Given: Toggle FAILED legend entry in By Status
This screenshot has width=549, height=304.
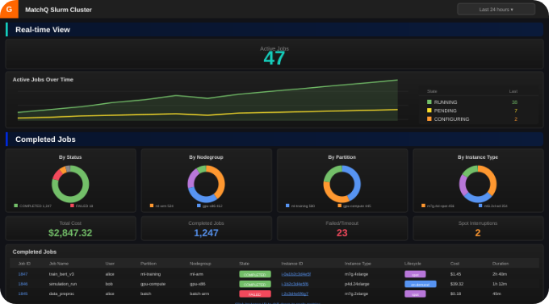Looking at the screenshot, I should click(x=82, y=206).
